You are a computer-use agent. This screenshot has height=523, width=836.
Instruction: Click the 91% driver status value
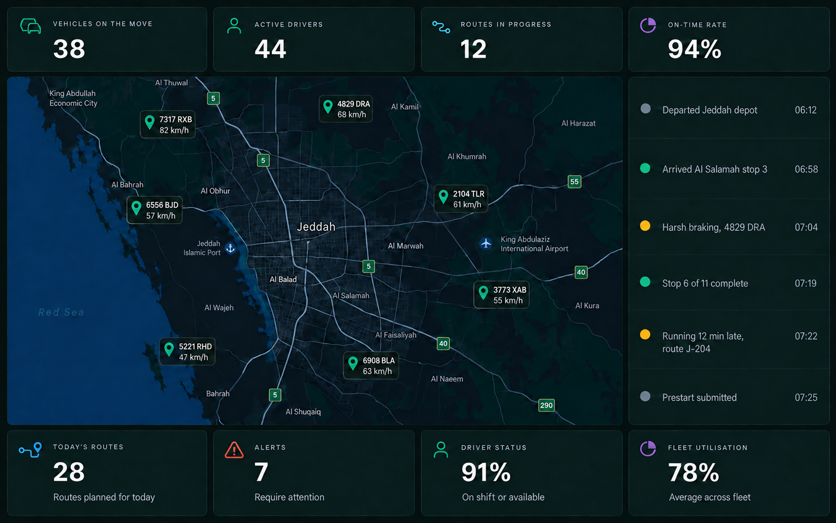point(486,472)
